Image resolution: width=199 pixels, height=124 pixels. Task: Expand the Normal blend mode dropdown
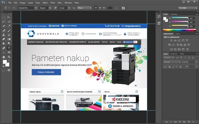pos(172,62)
